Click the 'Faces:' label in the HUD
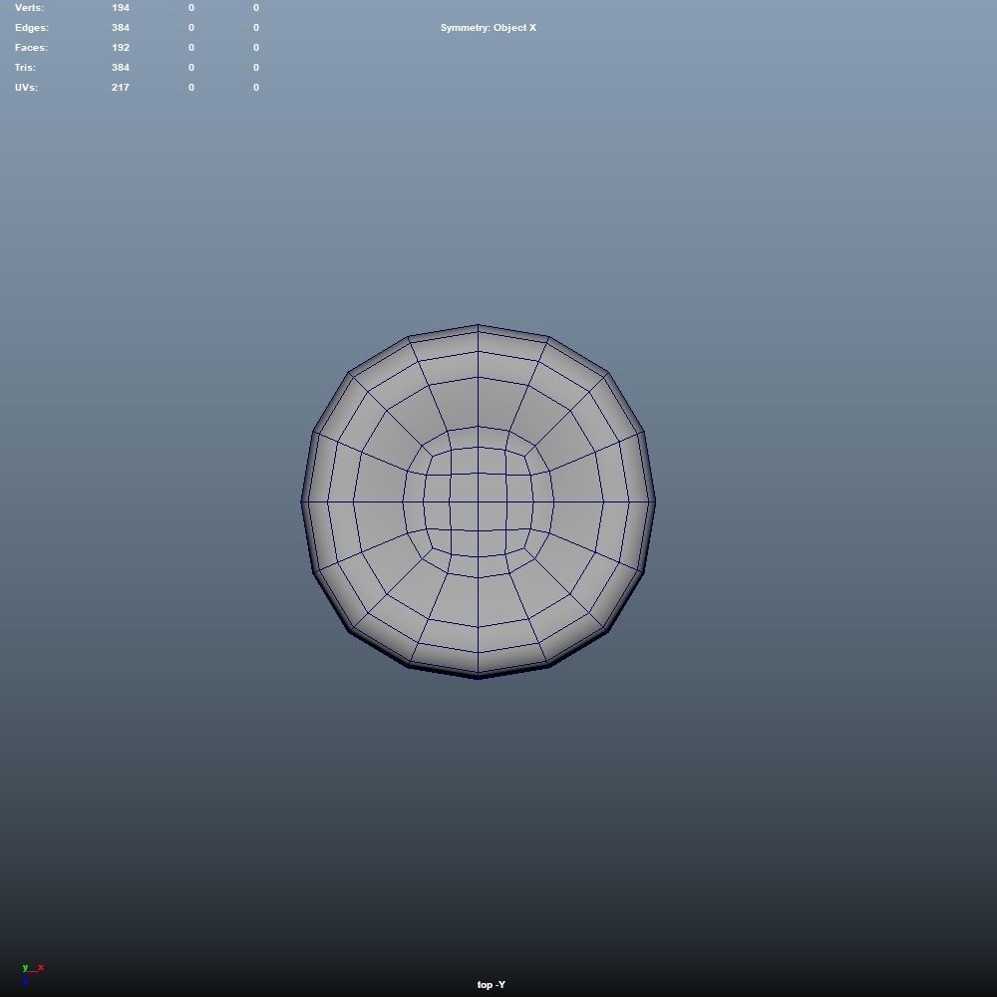The width and height of the screenshot is (997, 997). (x=31, y=47)
